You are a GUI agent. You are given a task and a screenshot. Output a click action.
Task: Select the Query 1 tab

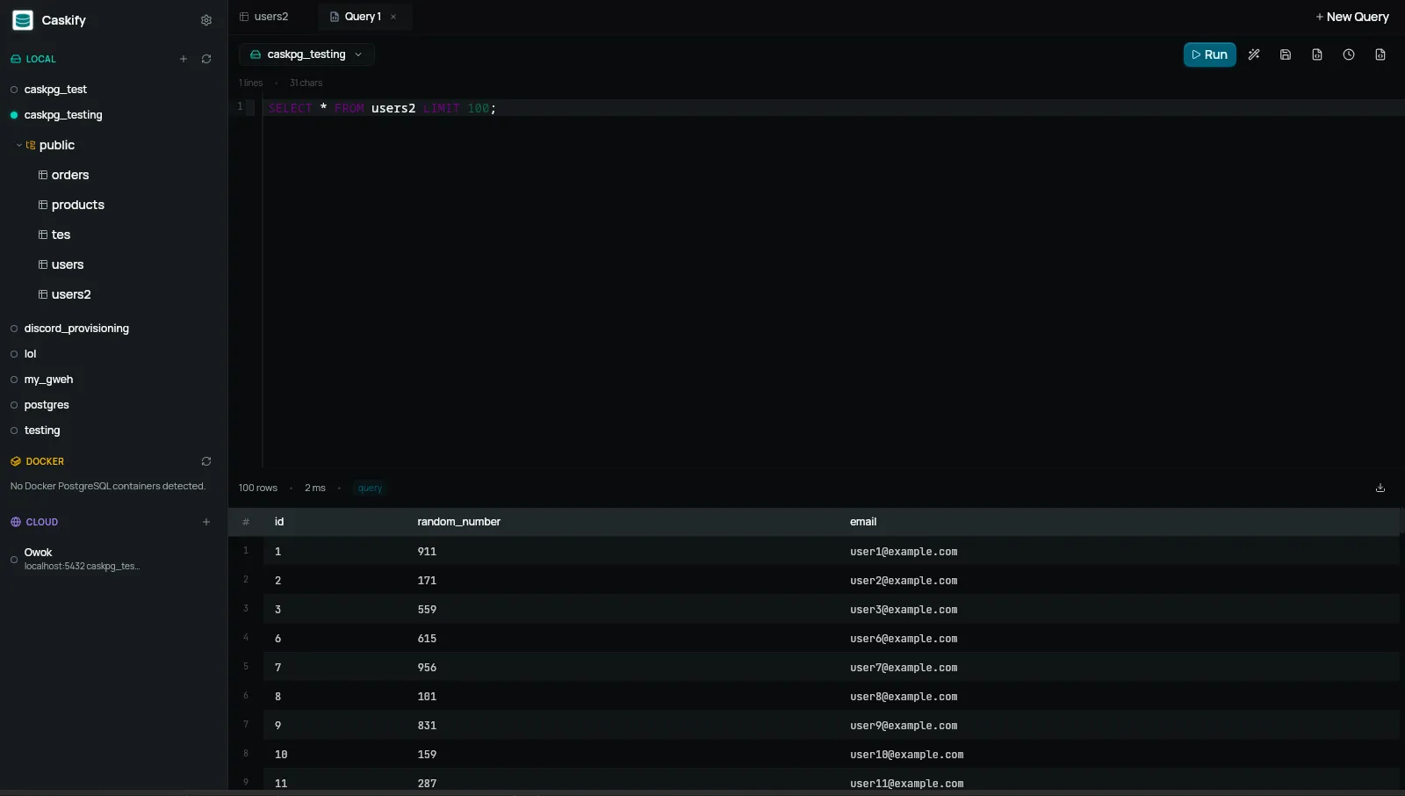[x=363, y=17]
